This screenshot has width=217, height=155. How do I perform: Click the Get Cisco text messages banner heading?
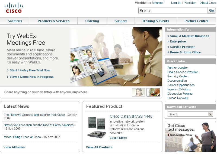click(181, 127)
